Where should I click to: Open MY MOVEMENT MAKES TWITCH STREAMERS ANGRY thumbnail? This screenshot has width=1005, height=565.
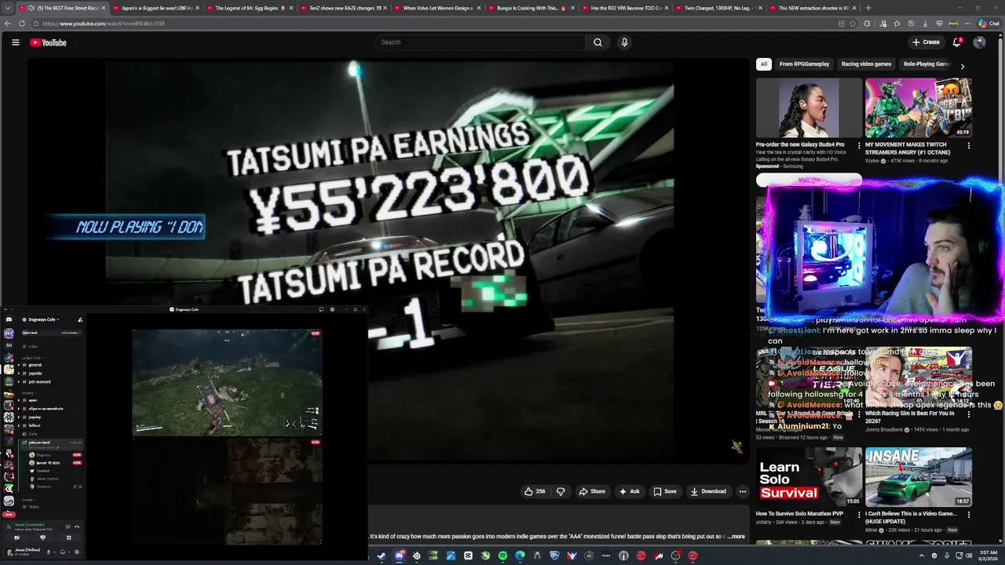[919, 108]
